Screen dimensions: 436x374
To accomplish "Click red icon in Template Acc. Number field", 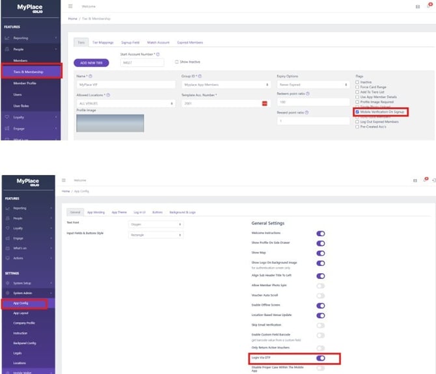I will click(265, 103).
